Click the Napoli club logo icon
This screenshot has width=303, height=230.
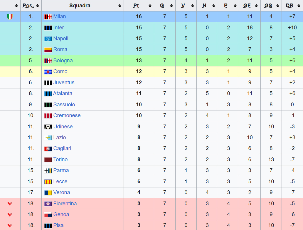pyautogui.click(x=48, y=39)
